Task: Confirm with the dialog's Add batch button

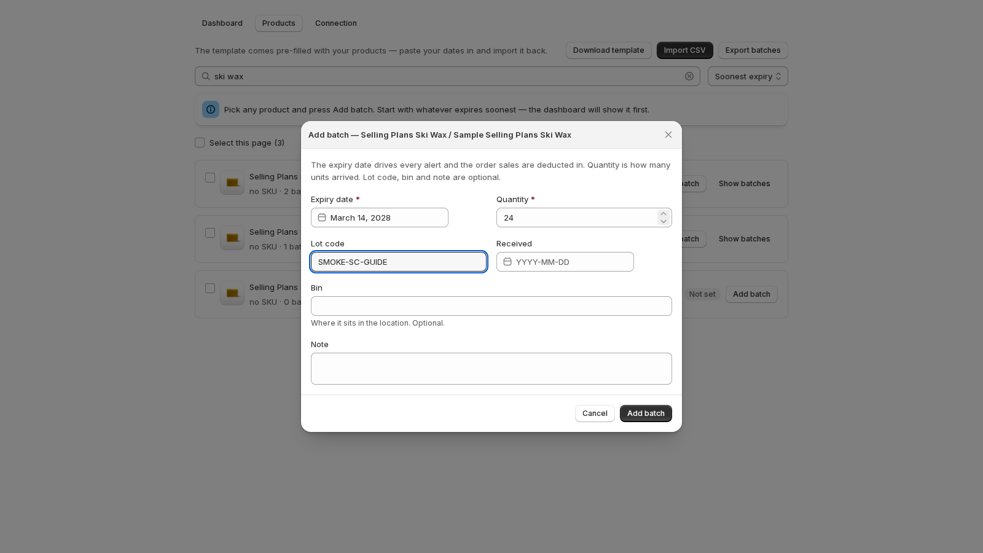Action: pyautogui.click(x=646, y=414)
